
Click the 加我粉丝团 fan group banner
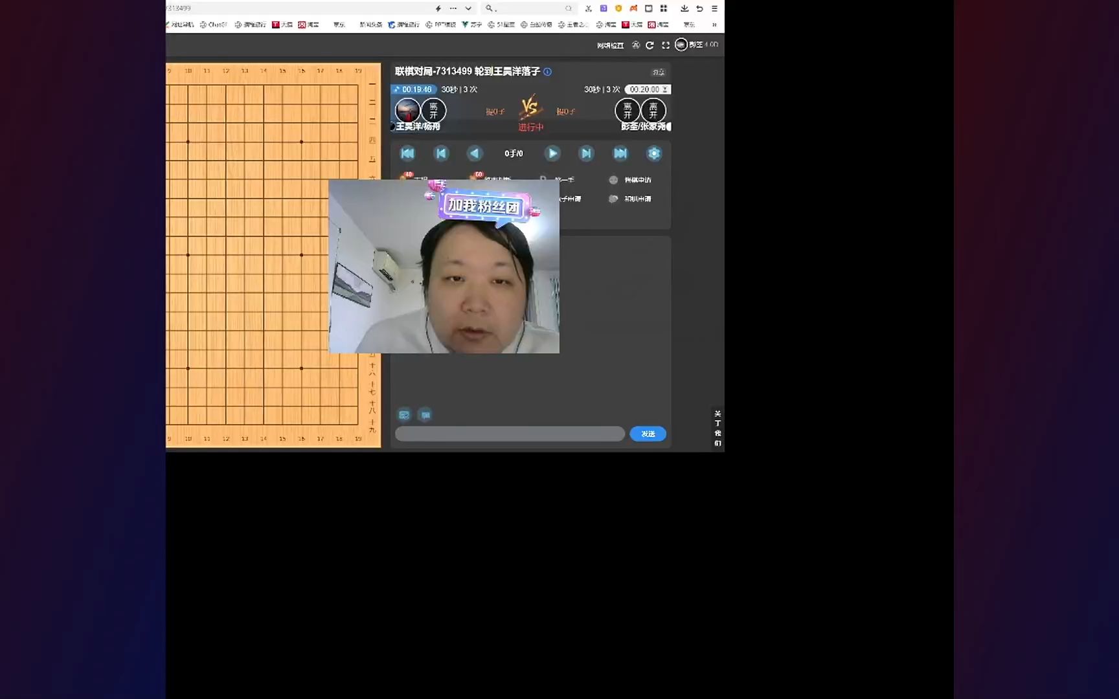(x=484, y=206)
